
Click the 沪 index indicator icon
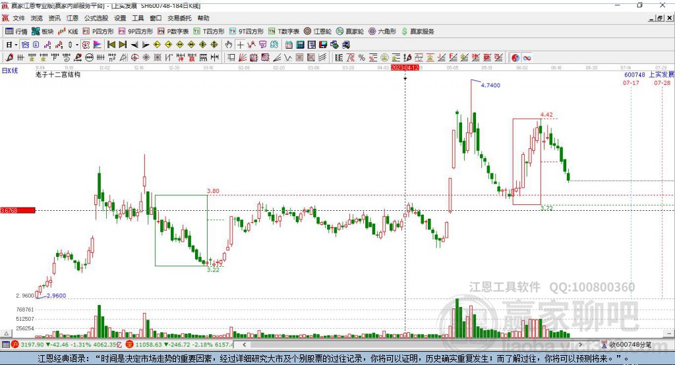(x=15, y=345)
